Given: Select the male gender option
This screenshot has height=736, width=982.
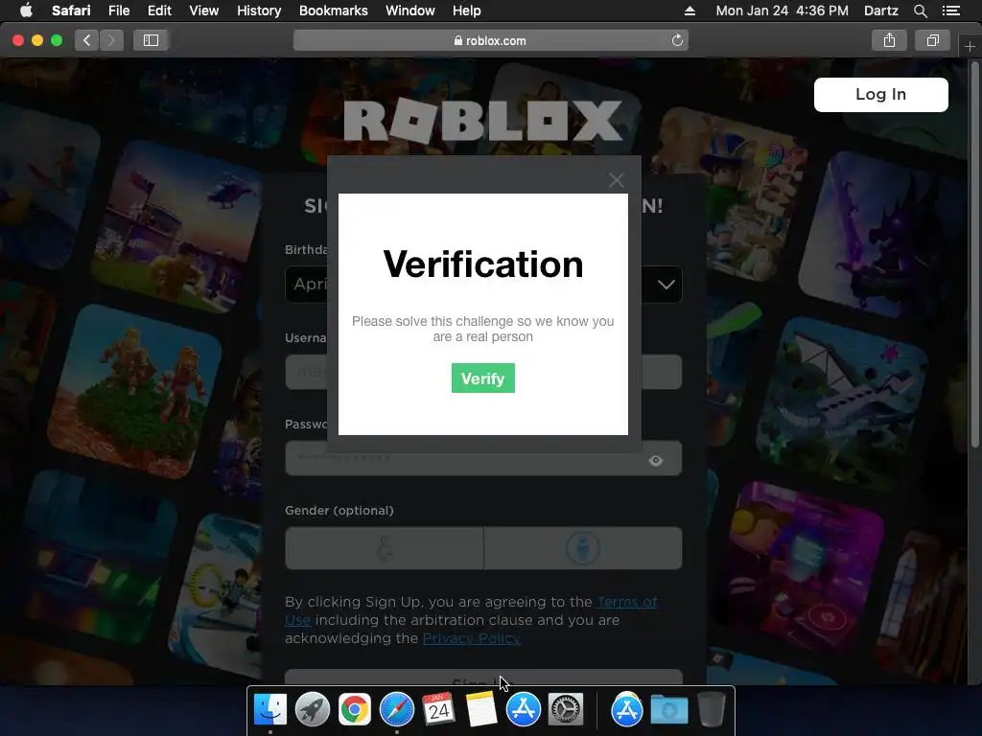Looking at the screenshot, I should point(583,548).
